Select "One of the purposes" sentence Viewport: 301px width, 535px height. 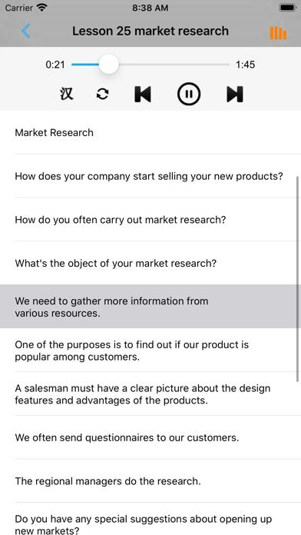tap(150, 351)
